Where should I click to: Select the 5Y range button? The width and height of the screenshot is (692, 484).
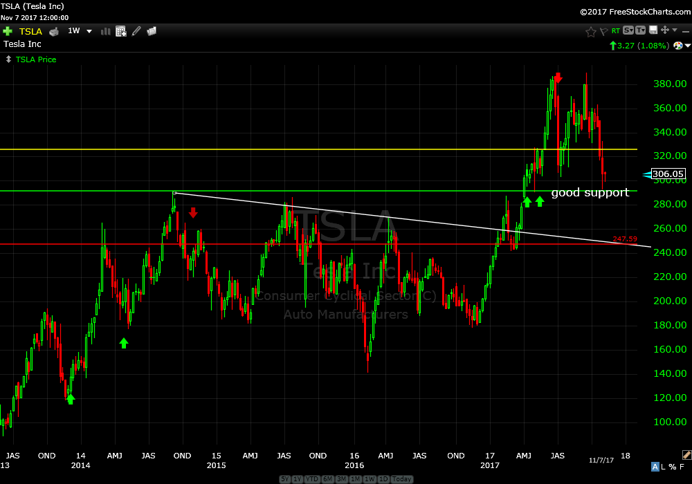click(285, 479)
